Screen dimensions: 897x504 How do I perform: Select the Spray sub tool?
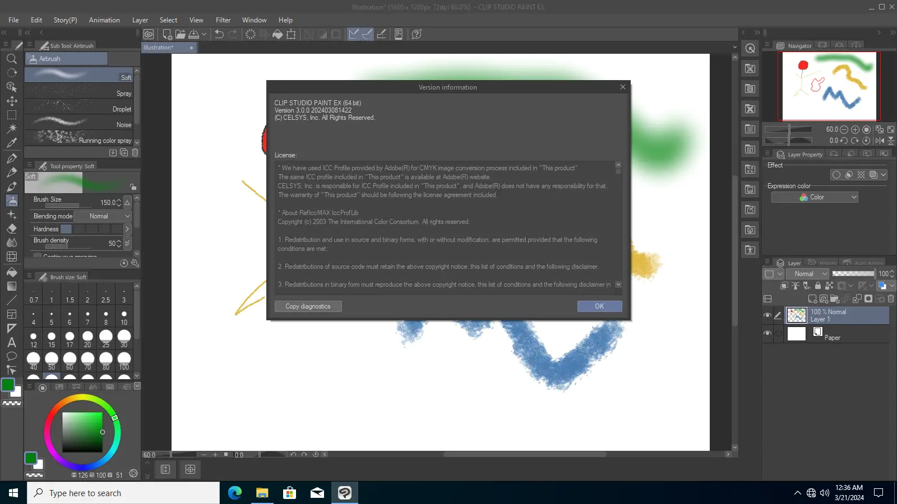coord(79,91)
